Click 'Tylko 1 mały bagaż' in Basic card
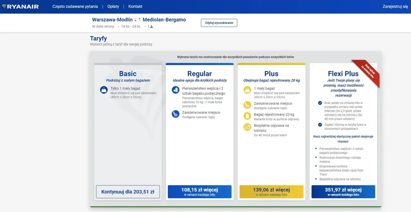This screenshot has height=212, width=411. pos(126,88)
